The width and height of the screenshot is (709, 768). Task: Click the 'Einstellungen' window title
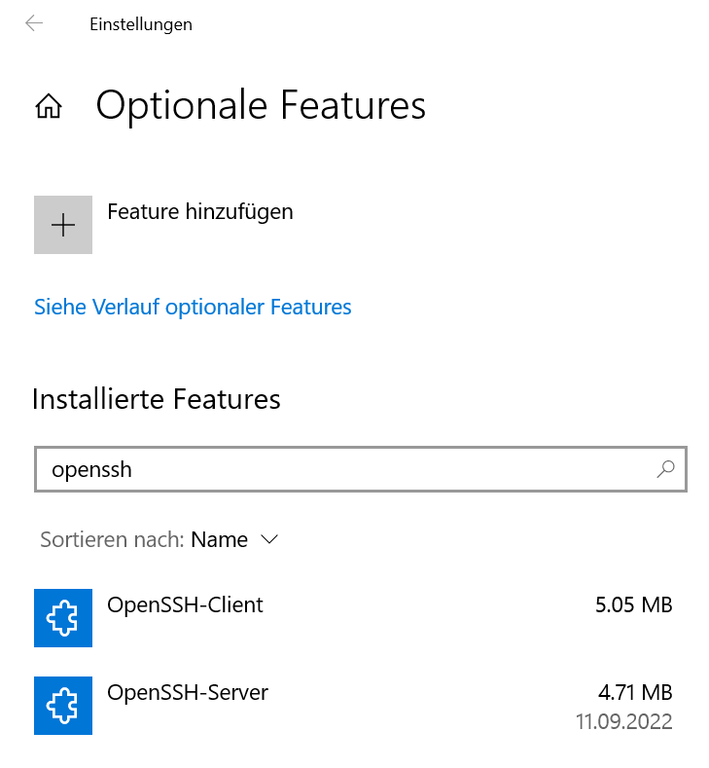tap(141, 24)
